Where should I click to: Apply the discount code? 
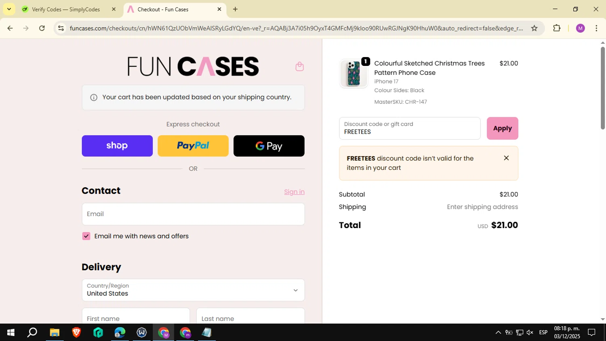(x=502, y=128)
